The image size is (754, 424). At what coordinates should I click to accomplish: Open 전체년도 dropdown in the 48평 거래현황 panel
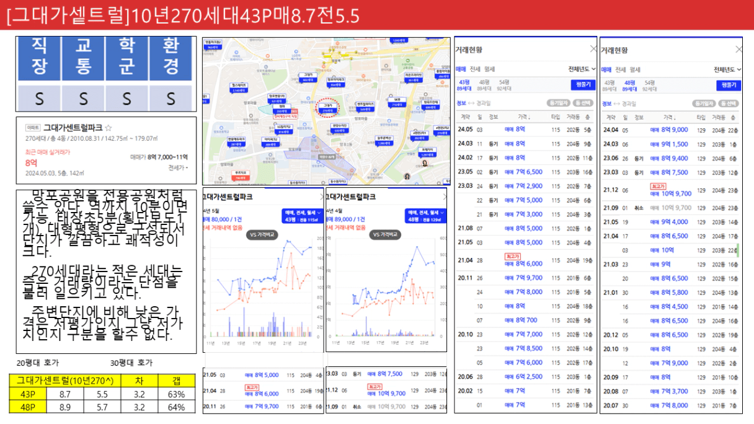click(x=727, y=69)
